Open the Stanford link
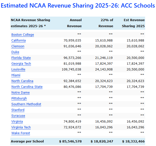This screenshot has width=156, height=146. point(18,110)
